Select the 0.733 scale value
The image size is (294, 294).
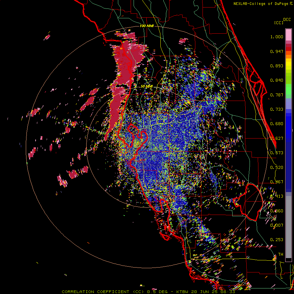pos(277,109)
